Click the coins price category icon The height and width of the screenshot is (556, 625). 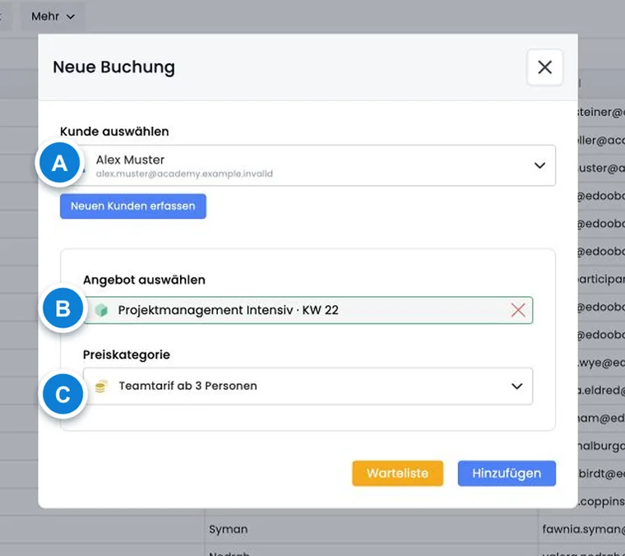click(x=101, y=387)
